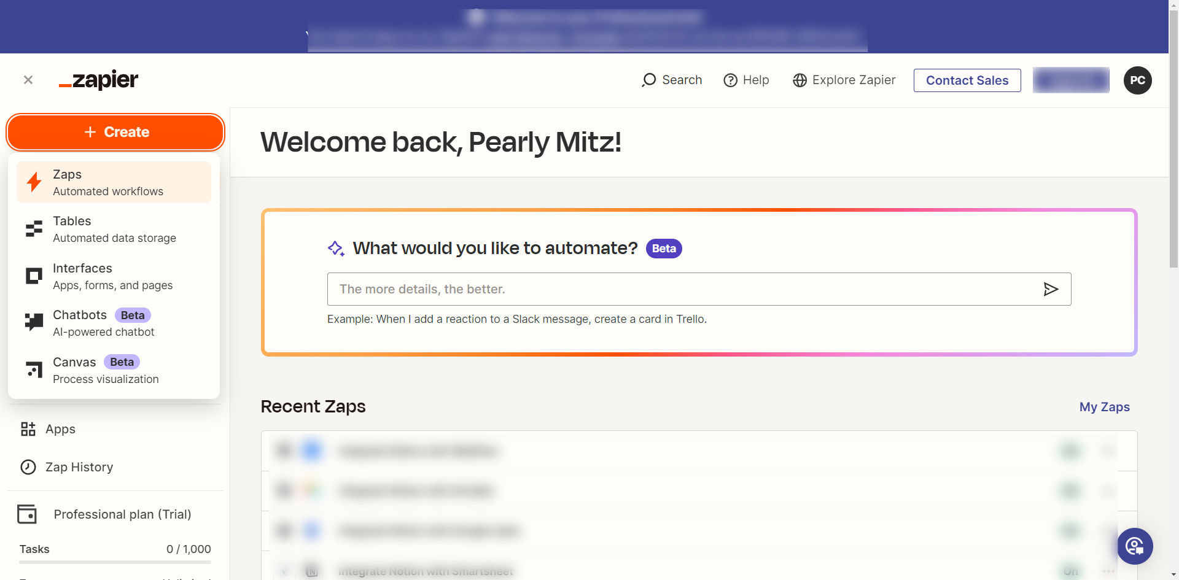Click the Zaps lightning bolt icon
This screenshot has height=580, width=1179.
[34, 182]
